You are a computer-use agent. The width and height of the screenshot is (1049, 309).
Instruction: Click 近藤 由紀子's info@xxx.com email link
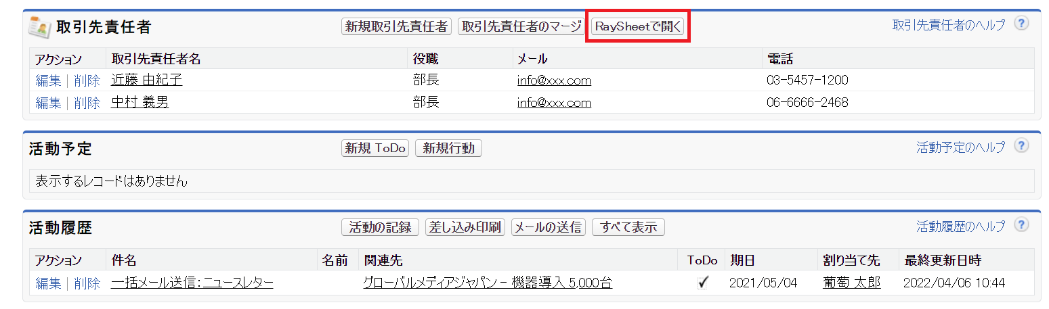(554, 80)
